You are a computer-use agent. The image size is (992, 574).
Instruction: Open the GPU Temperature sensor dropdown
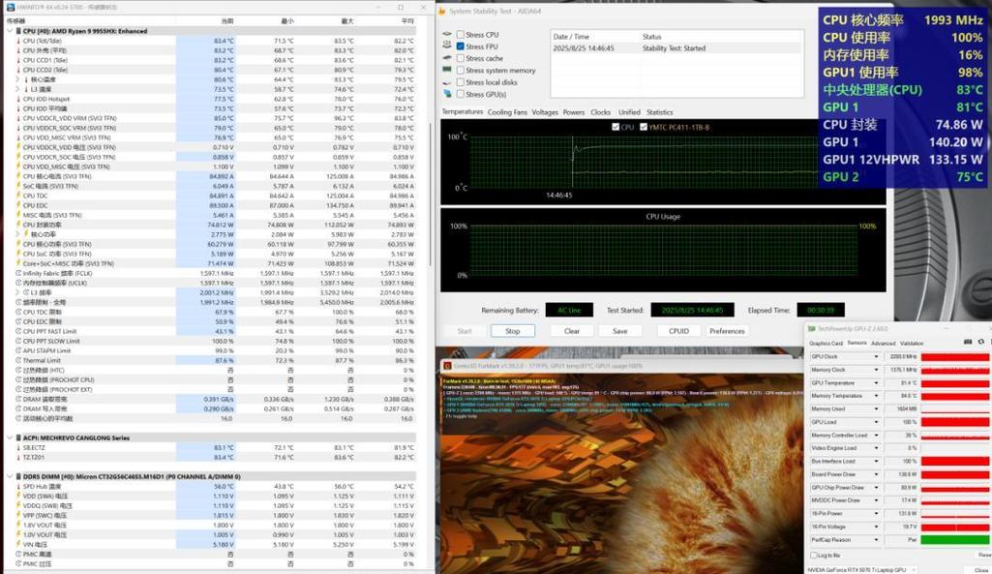point(876,383)
